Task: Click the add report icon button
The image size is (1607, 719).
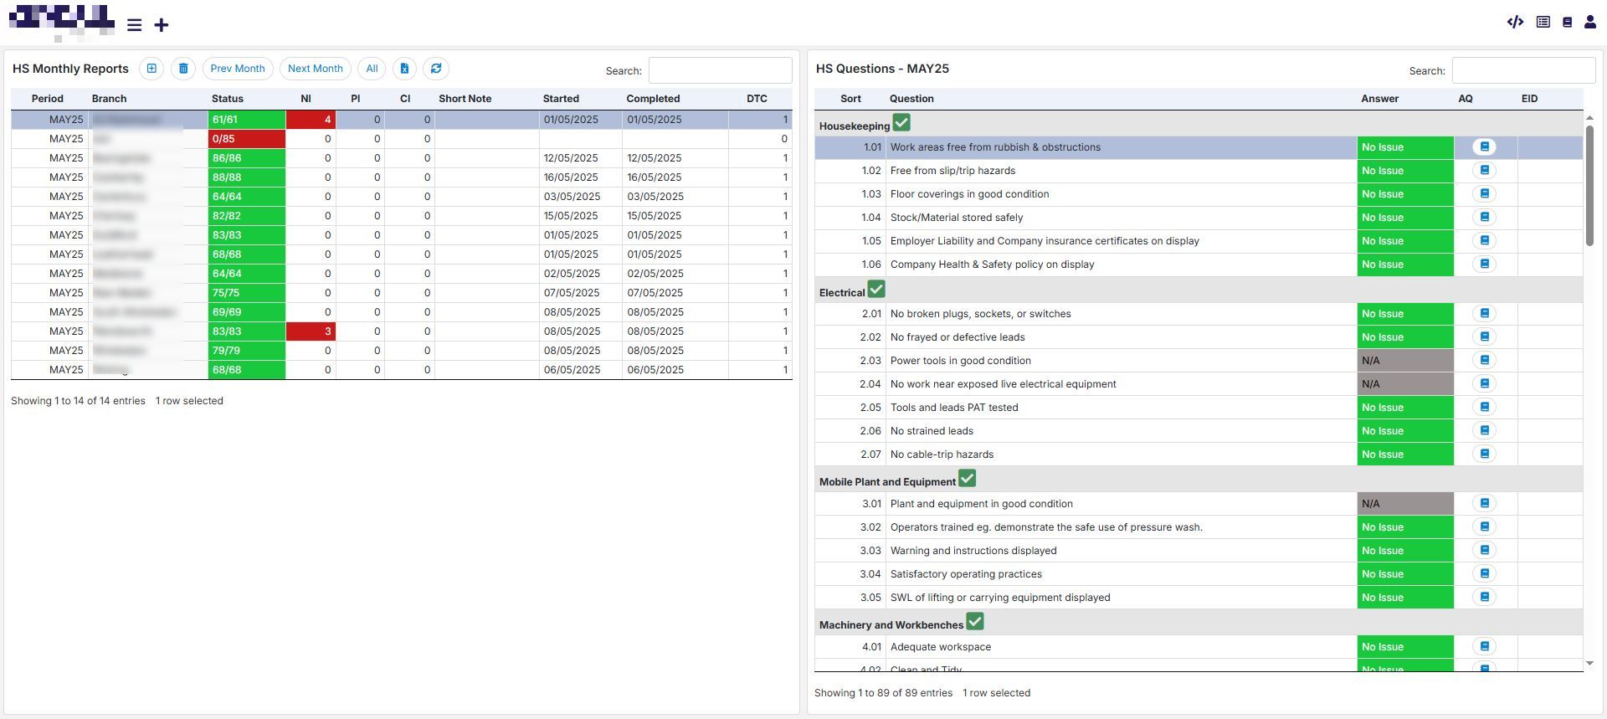Action: tap(151, 69)
